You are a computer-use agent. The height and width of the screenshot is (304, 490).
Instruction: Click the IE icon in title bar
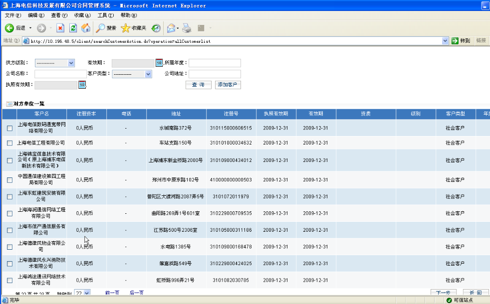coord(4,5)
